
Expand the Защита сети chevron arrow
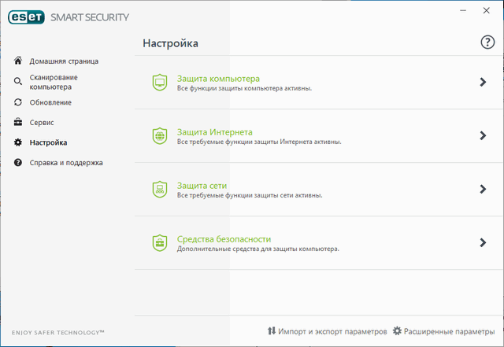(x=483, y=189)
